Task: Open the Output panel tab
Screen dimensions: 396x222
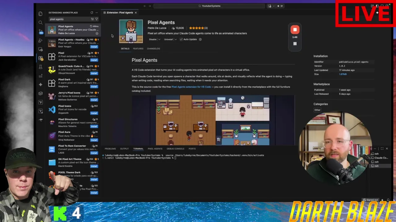Action: click(x=124, y=149)
